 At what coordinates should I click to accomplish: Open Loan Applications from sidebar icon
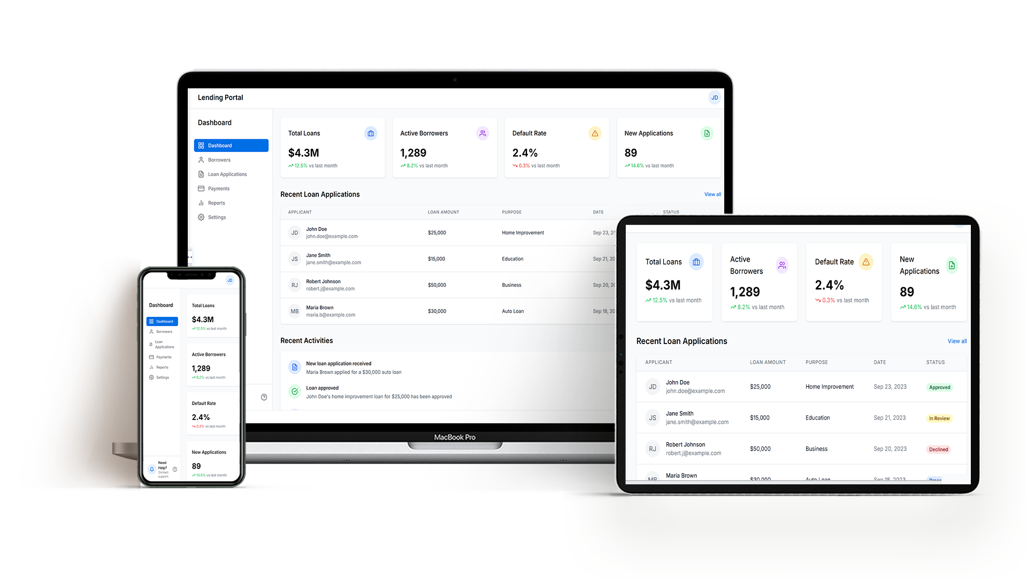201,173
